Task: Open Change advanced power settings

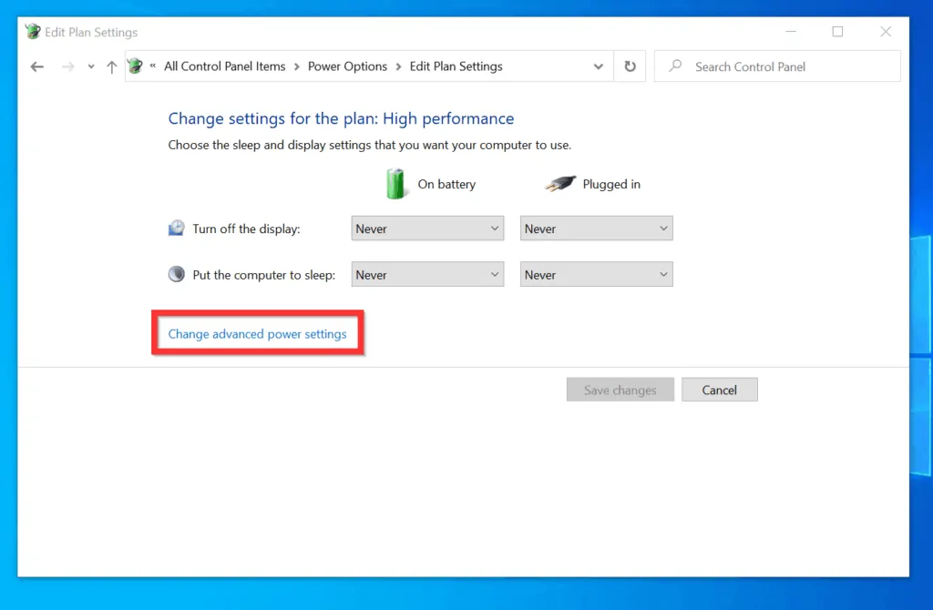Action: pos(257,333)
